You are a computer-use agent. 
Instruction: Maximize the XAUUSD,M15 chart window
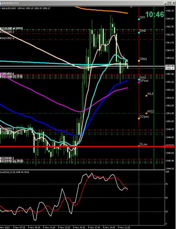pos(169,3)
